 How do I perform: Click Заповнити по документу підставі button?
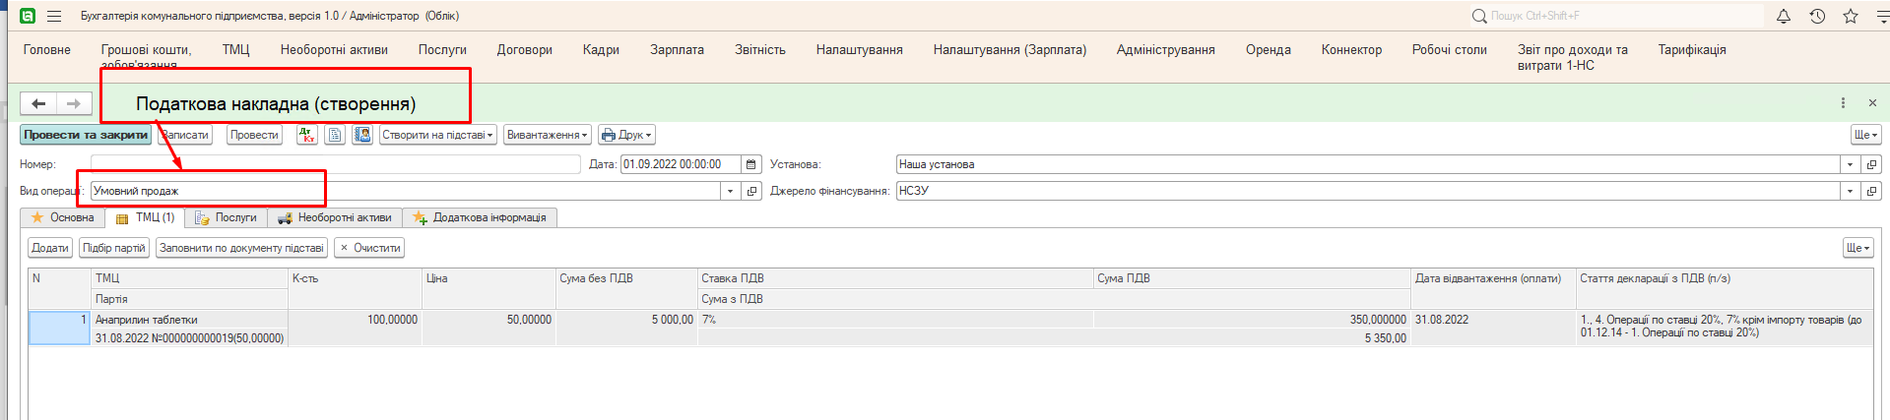[241, 248]
